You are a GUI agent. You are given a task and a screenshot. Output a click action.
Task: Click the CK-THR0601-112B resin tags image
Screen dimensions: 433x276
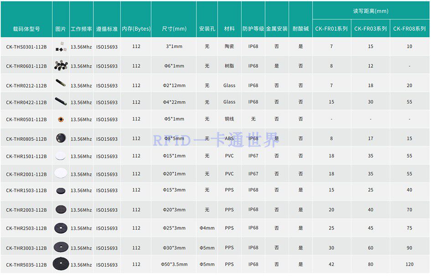pos(61,65)
